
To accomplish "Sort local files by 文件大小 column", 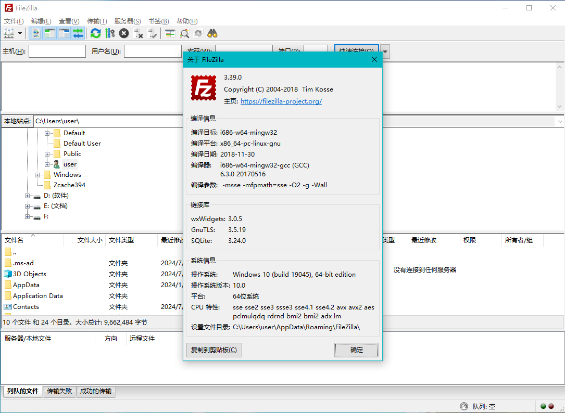I will (x=85, y=240).
